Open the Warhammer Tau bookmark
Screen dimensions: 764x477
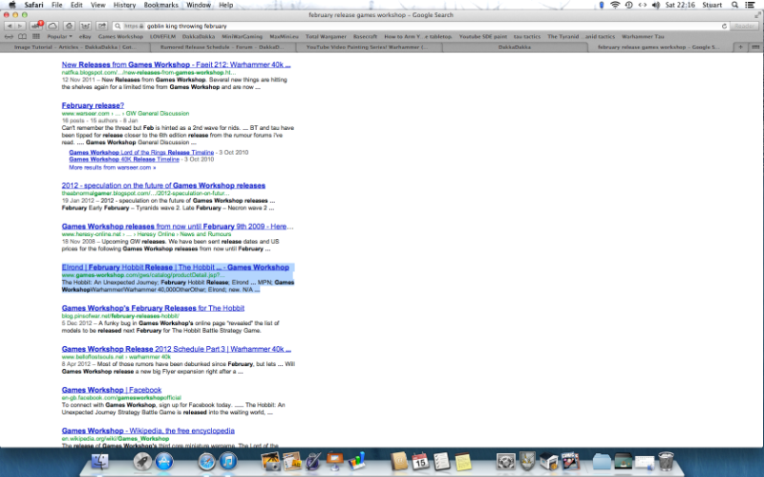coord(643,36)
